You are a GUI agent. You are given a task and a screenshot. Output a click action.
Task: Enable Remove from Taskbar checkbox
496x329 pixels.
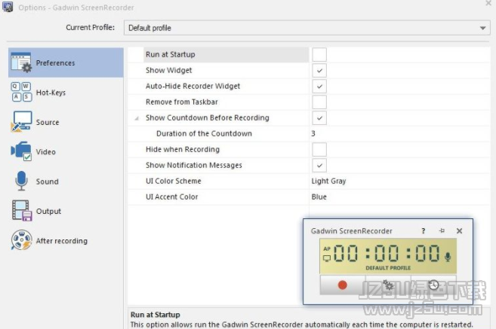pos(319,102)
